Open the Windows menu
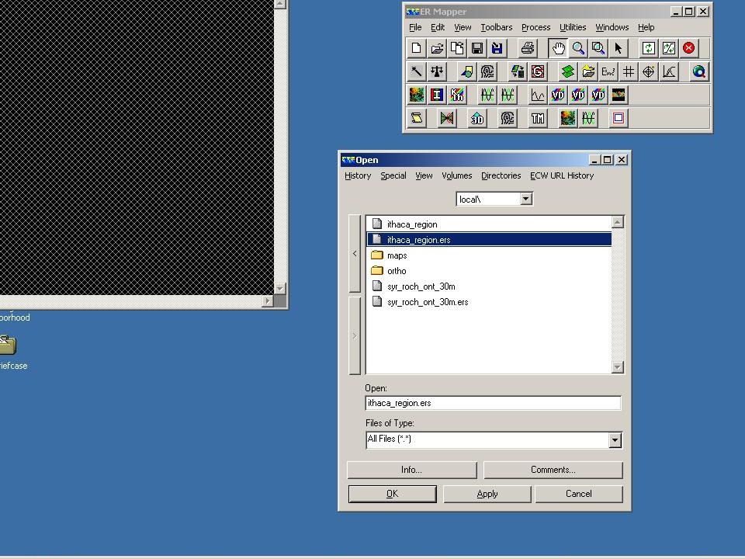This screenshot has height=559, width=745. pos(612,27)
